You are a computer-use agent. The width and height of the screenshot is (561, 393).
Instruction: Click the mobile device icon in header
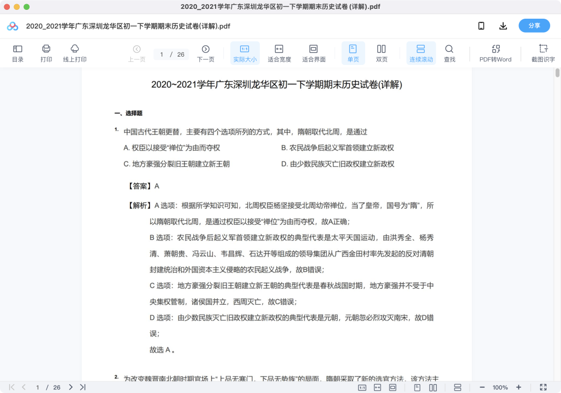pyautogui.click(x=481, y=26)
